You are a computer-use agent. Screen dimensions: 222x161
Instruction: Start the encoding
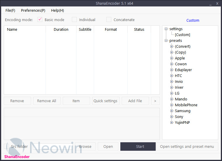[138, 147]
